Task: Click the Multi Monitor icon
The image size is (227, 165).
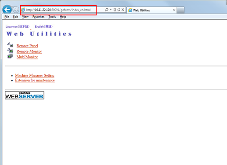Action: 10,56
